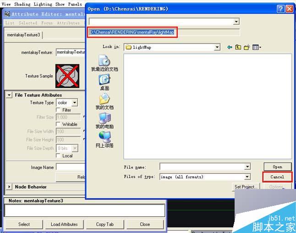296x233 pixels.
Task: Select the mentalrayTexture3 tab
Action: click(x=23, y=35)
